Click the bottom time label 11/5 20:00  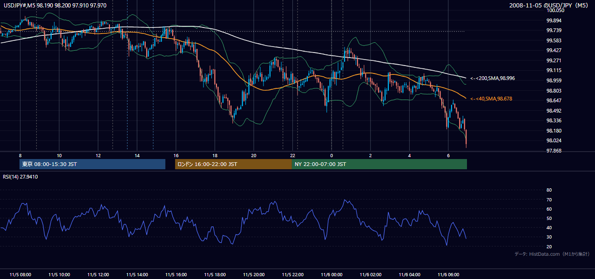click(x=254, y=275)
